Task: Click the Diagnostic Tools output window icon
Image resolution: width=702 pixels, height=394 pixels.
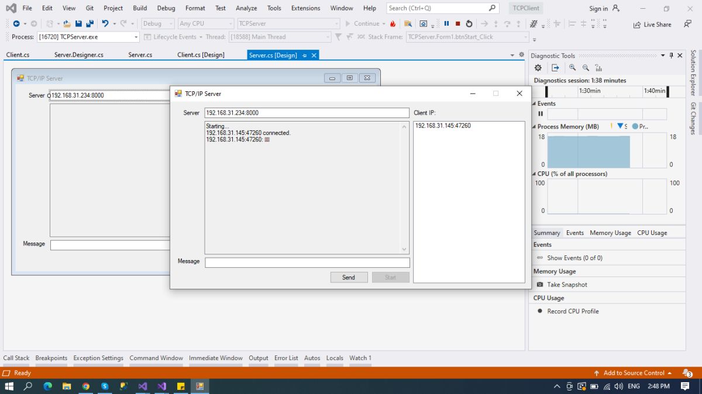Action: click(x=555, y=68)
